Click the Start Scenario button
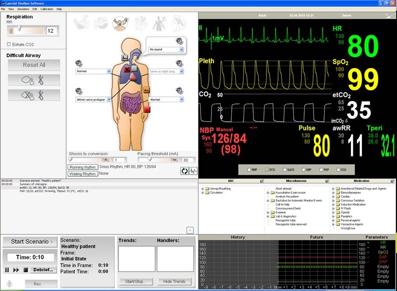 pos(30,242)
